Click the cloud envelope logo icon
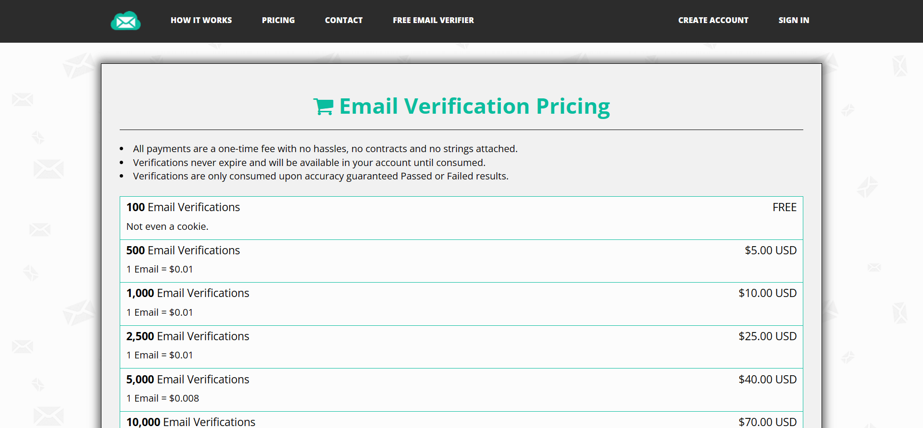 [x=125, y=21]
